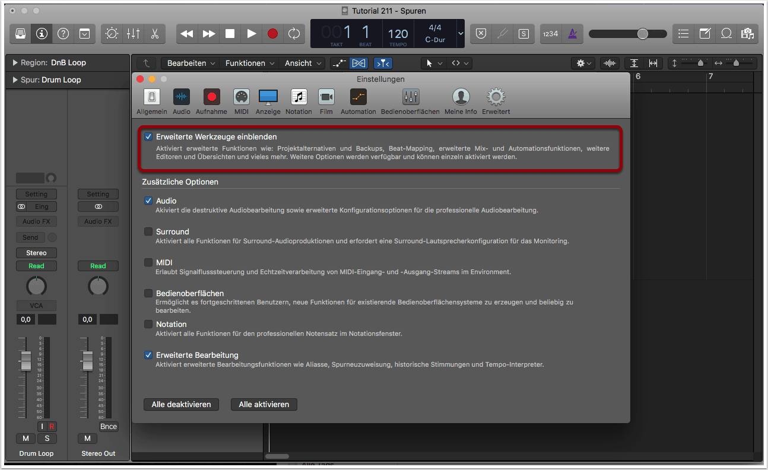Uncheck Erweiterte Werkzeuge einblenden

click(x=148, y=137)
